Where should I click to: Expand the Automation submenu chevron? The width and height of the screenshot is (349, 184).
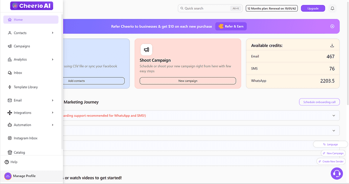tap(52, 125)
